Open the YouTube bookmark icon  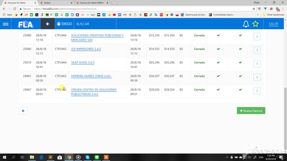[114, 15]
